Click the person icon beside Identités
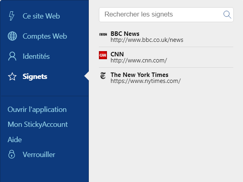 tap(12, 56)
